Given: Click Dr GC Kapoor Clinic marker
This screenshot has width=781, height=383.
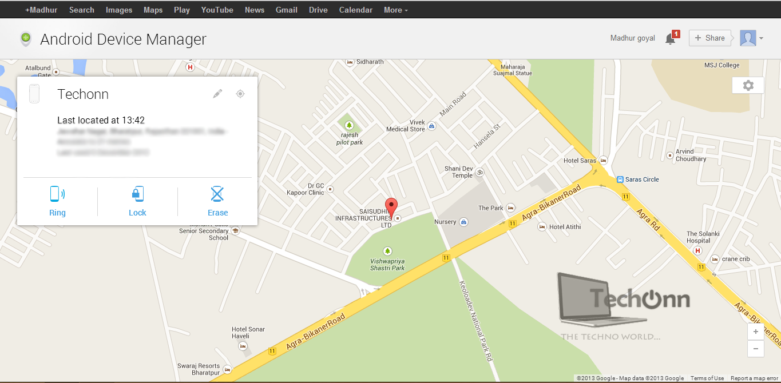Looking at the screenshot, I should (330, 189).
